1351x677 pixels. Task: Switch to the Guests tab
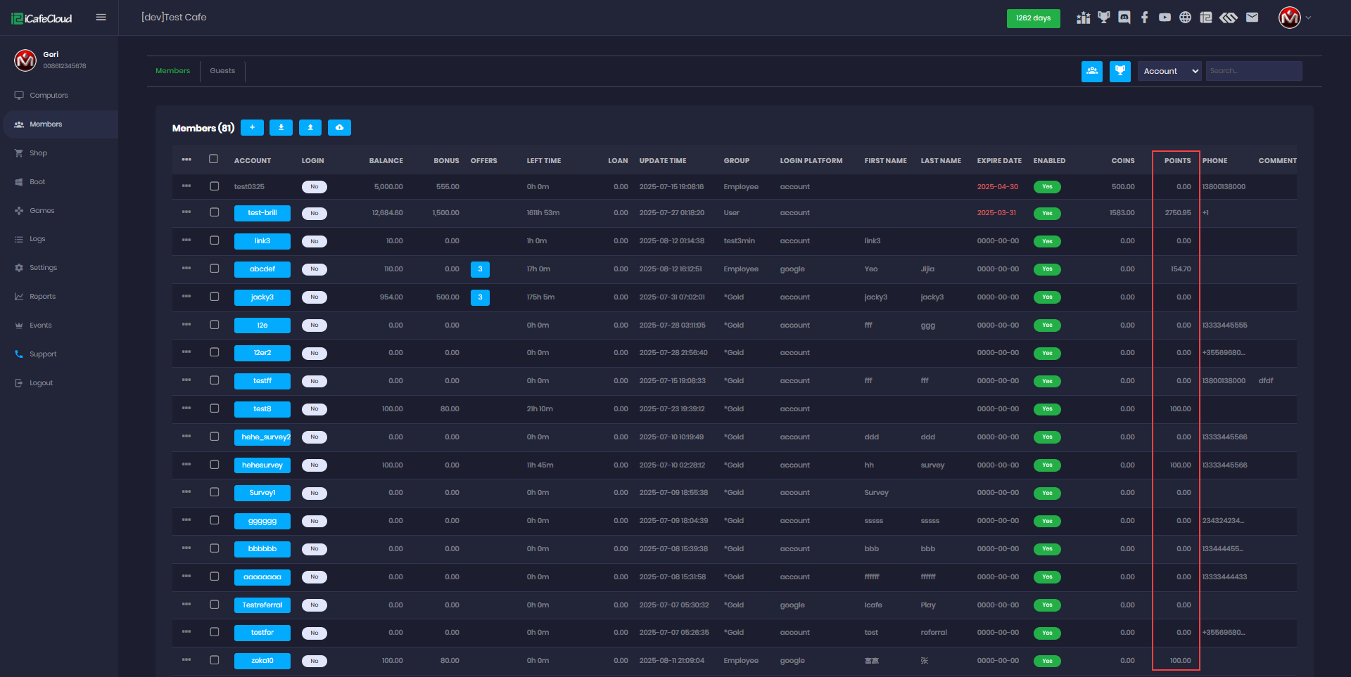(x=222, y=71)
